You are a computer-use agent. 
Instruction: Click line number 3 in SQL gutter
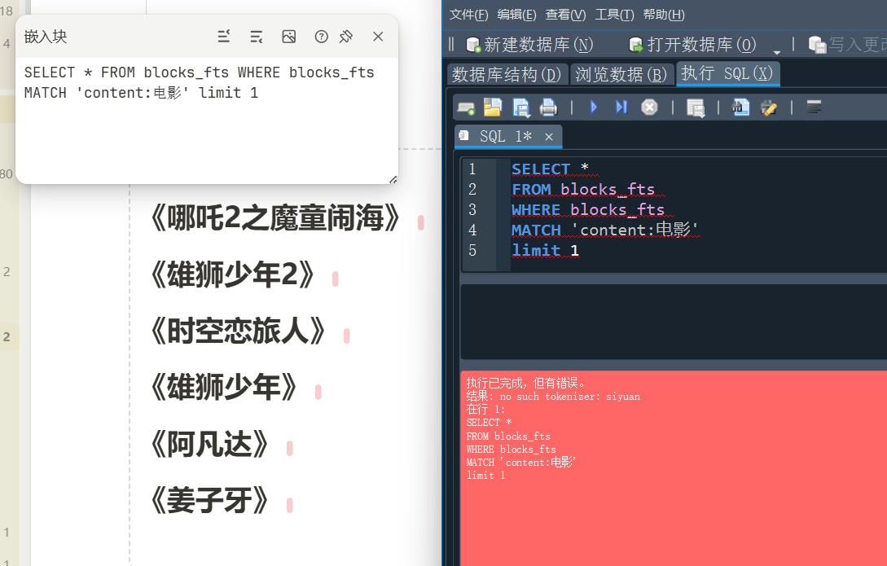click(472, 210)
